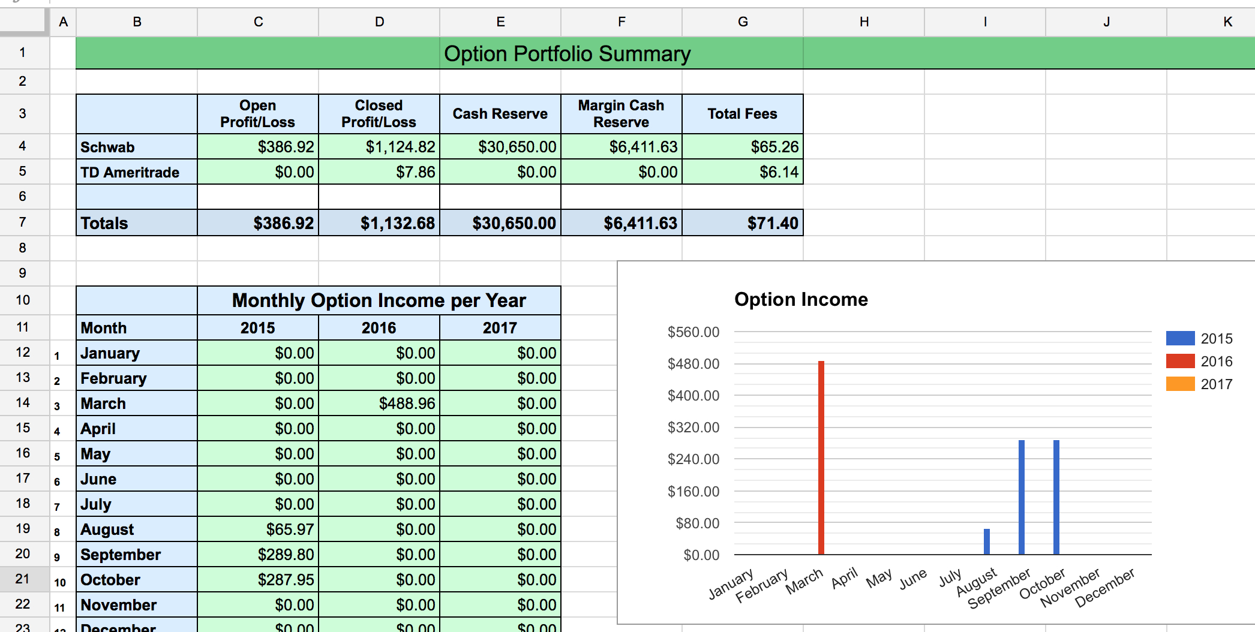
Task: Select the $488.96 March 2016 cell
Action: (x=379, y=403)
